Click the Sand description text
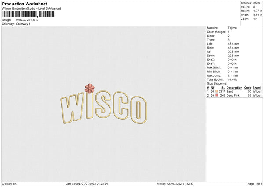 (x=230, y=91)
